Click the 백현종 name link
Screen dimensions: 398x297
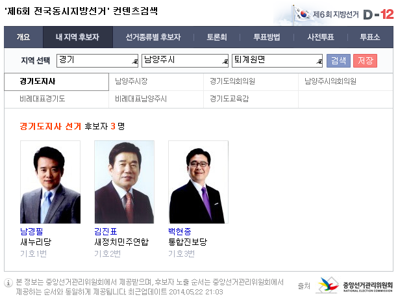[x=180, y=231]
